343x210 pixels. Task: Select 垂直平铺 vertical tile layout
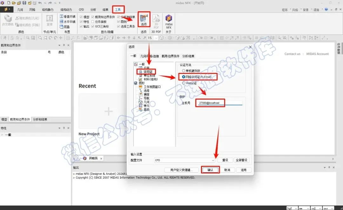[x=68, y=16]
